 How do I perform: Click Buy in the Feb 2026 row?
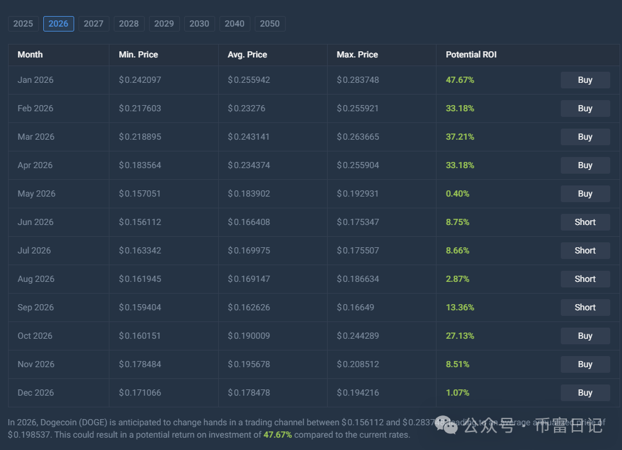[585, 109]
